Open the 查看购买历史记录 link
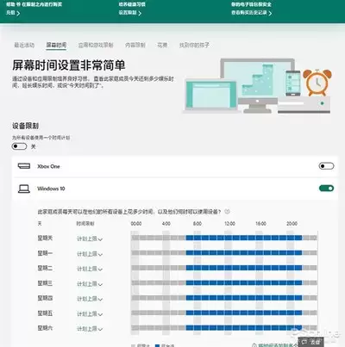 (249, 13)
